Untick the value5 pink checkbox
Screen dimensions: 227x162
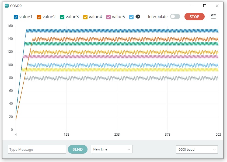click(109, 17)
